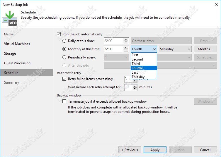Choose Last from the dropdown list
The height and width of the screenshot is (157, 221).
pyautogui.click(x=144, y=73)
